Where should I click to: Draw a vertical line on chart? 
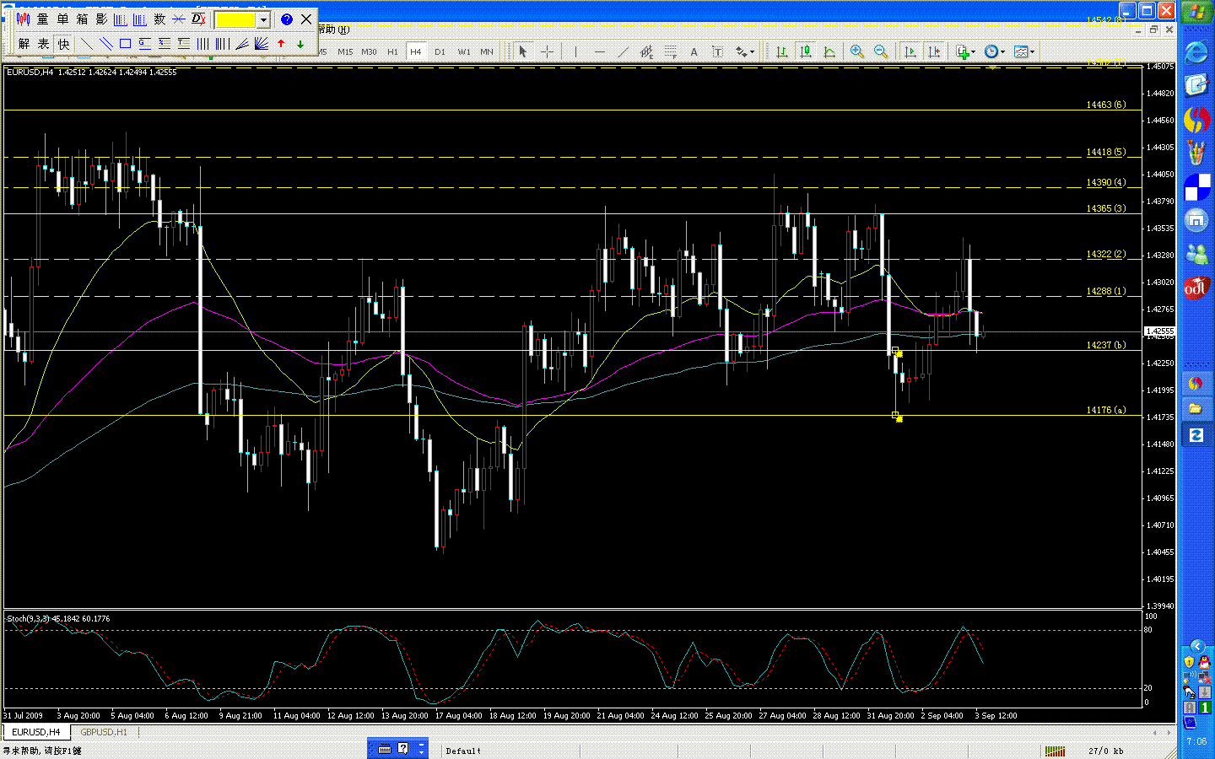(576, 52)
